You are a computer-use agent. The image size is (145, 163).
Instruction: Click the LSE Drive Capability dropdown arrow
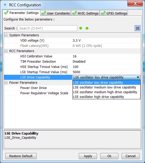(138, 77)
